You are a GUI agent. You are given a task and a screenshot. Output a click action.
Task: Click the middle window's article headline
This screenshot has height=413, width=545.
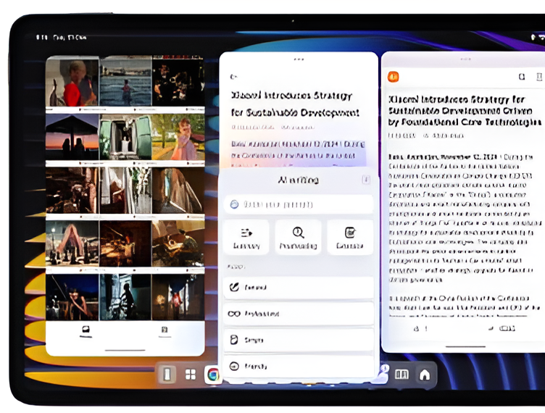tap(295, 104)
